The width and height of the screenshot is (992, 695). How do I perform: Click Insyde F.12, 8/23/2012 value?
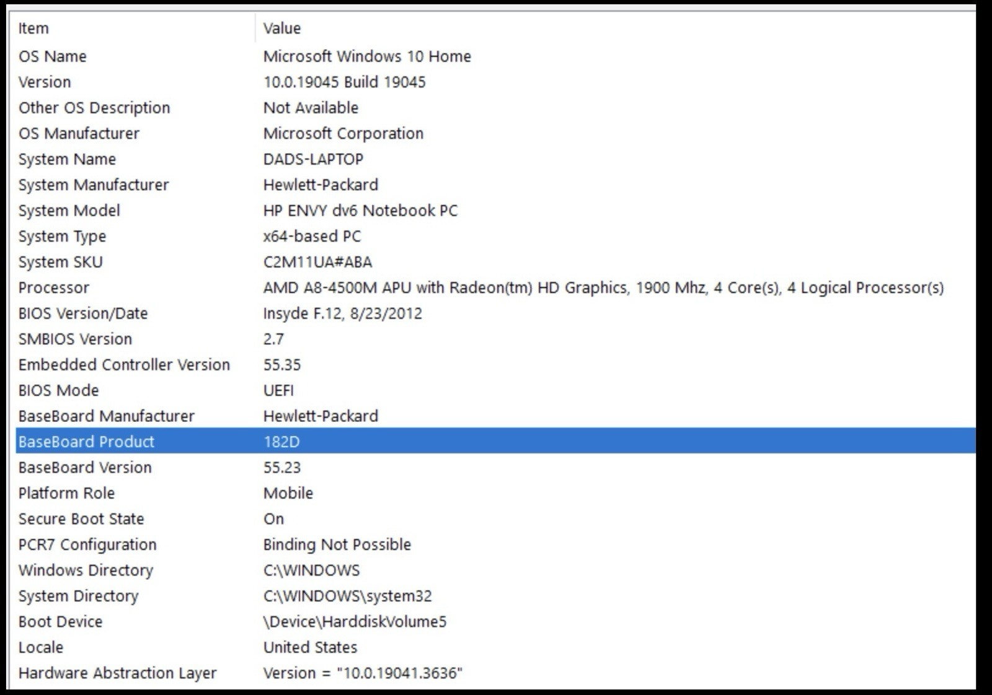tap(343, 313)
